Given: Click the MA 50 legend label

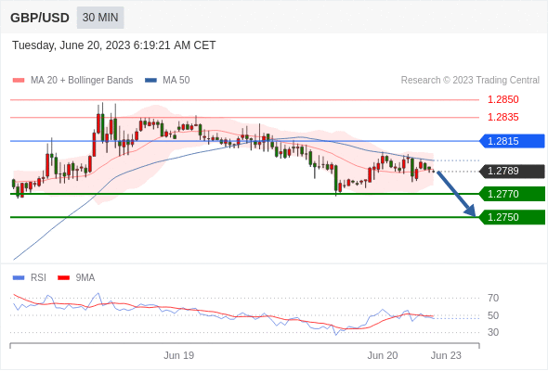Looking at the screenshot, I should pyautogui.click(x=176, y=81).
